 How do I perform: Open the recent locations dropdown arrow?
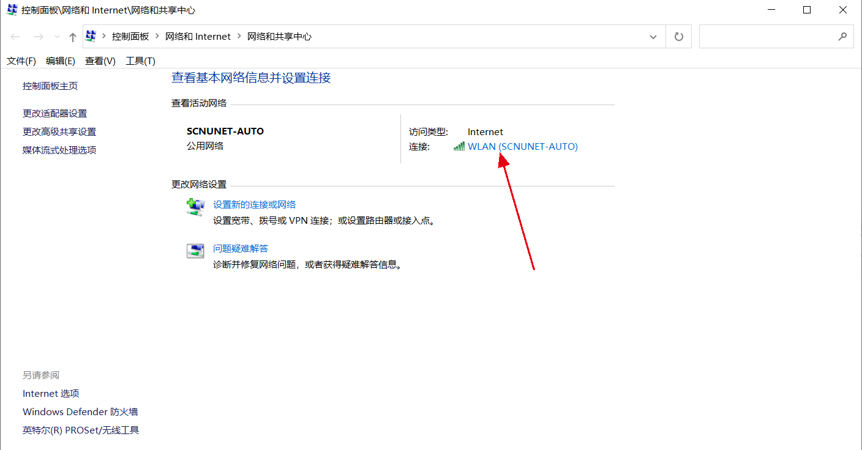57,37
